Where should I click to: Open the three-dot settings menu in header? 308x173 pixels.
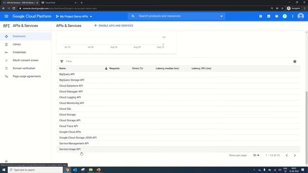click(x=293, y=16)
